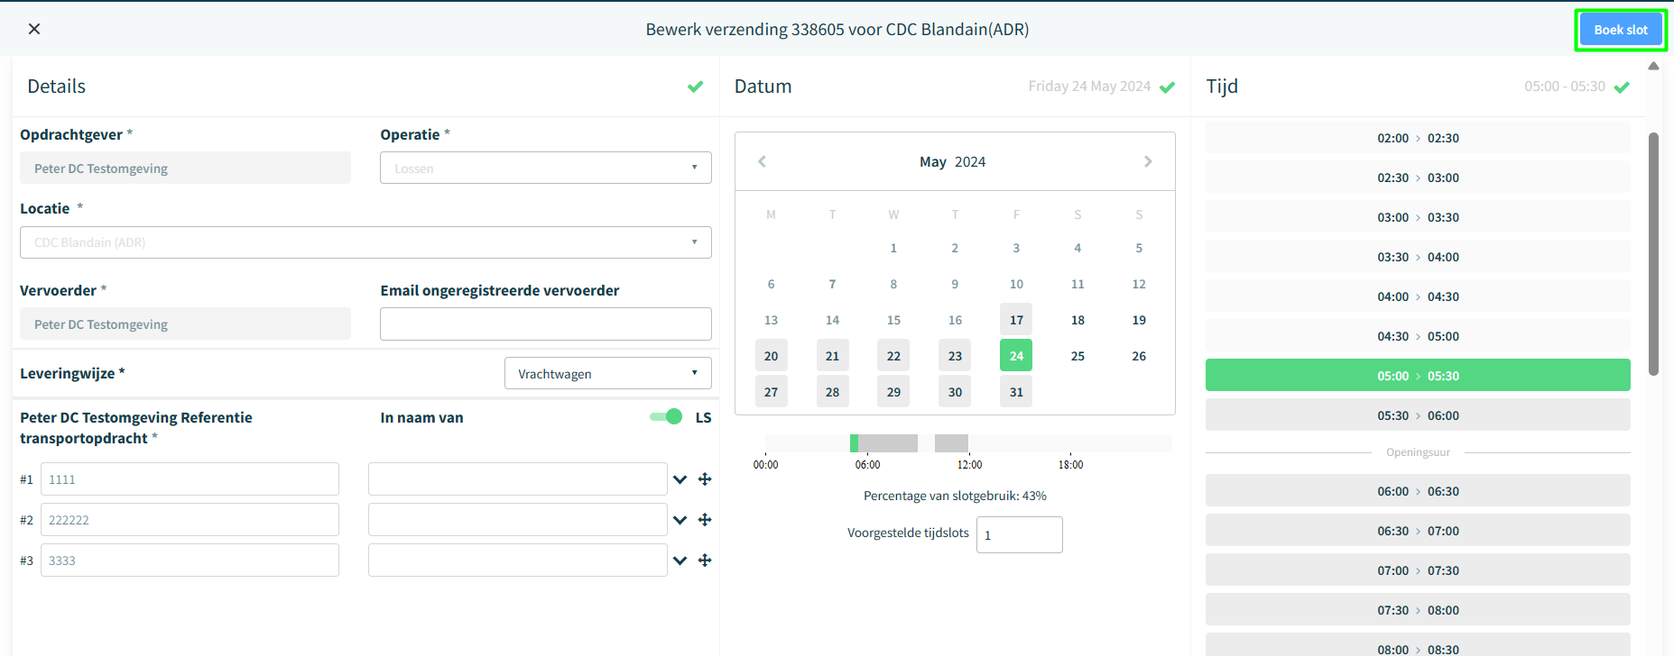Toggle the LS switch off
The width and height of the screenshot is (1674, 656).
[x=666, y=416]
